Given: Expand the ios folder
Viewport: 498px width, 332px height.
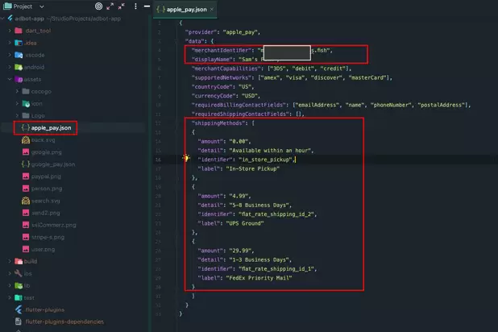Looking at the screenshot, I should 10,273.
